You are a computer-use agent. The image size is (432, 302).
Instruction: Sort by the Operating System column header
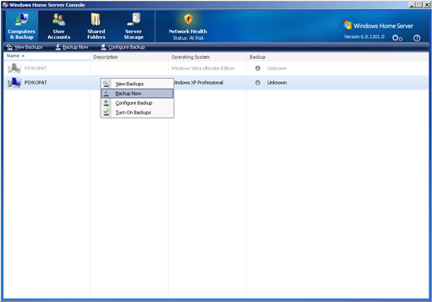pos(207,57)
